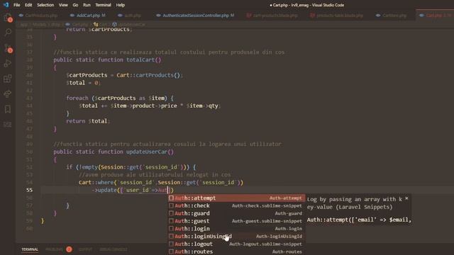The height and width of the screenshot is (255, 454).
Task: Switch to the products-table.blade.php tab
Action: coord(337,16)
